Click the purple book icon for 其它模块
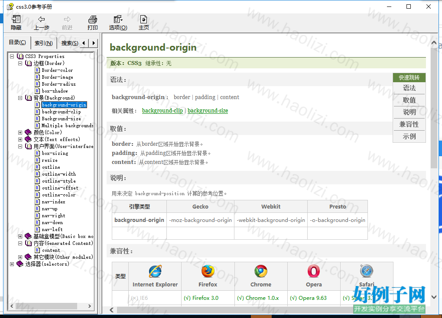 (x=28, y=257)
